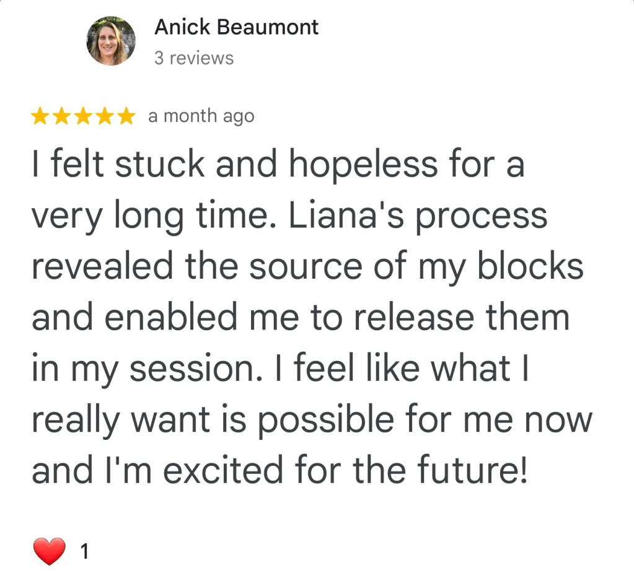
Task: Click the first gold rating star
Action: pyautogui.click(x=40, y=116)
